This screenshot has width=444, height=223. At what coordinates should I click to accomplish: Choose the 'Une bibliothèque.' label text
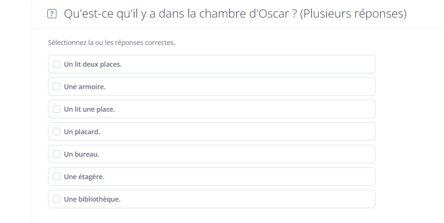click(92, 199)
